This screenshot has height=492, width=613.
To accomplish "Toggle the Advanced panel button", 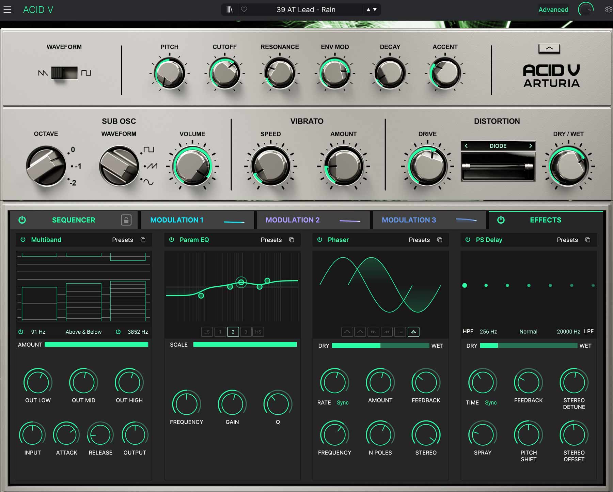I will point(553,10).
